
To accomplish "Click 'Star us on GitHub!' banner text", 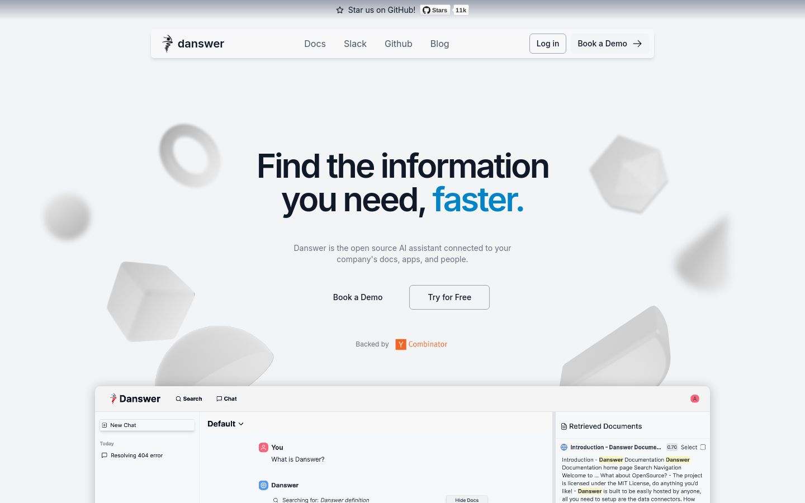I will click(382, 10).
